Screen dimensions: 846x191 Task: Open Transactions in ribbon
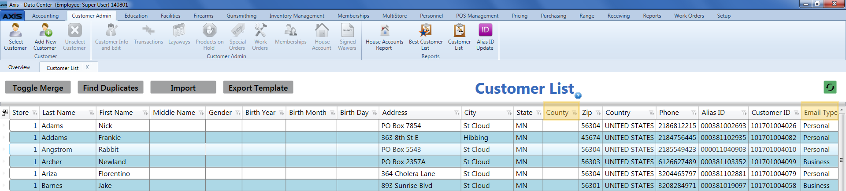(148, 34)
